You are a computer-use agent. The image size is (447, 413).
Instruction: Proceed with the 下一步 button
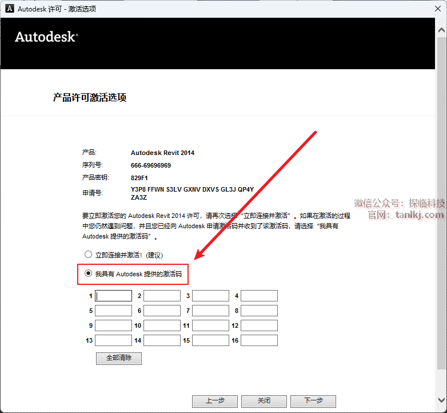[x=313, y=401]
